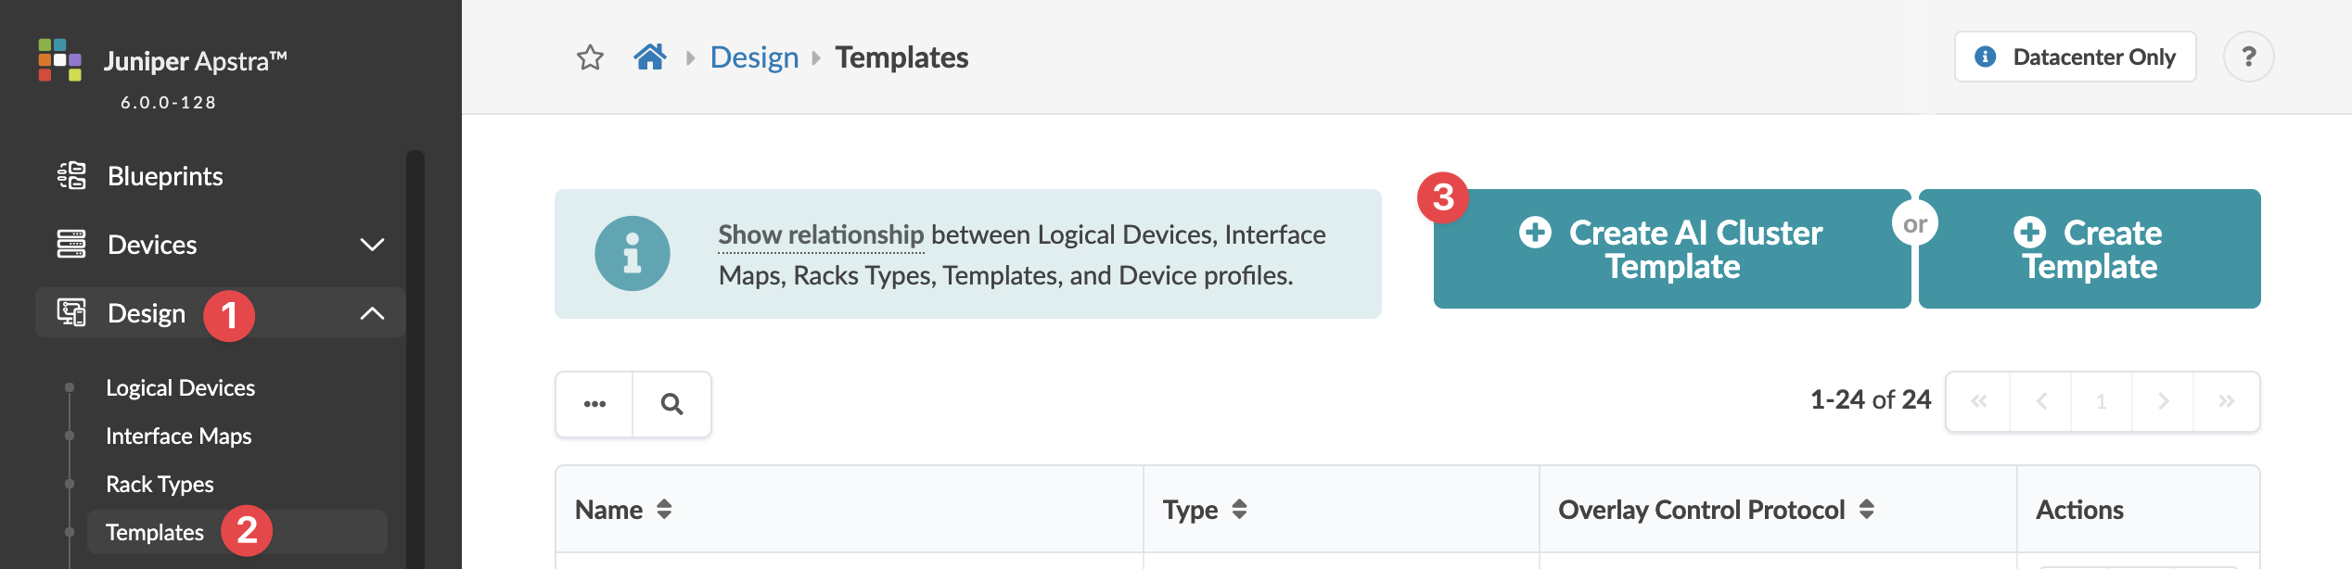Sort table by Type column
This screenshot has width=2352, height=569.
pyautogui.click(x=1239, y=509)
